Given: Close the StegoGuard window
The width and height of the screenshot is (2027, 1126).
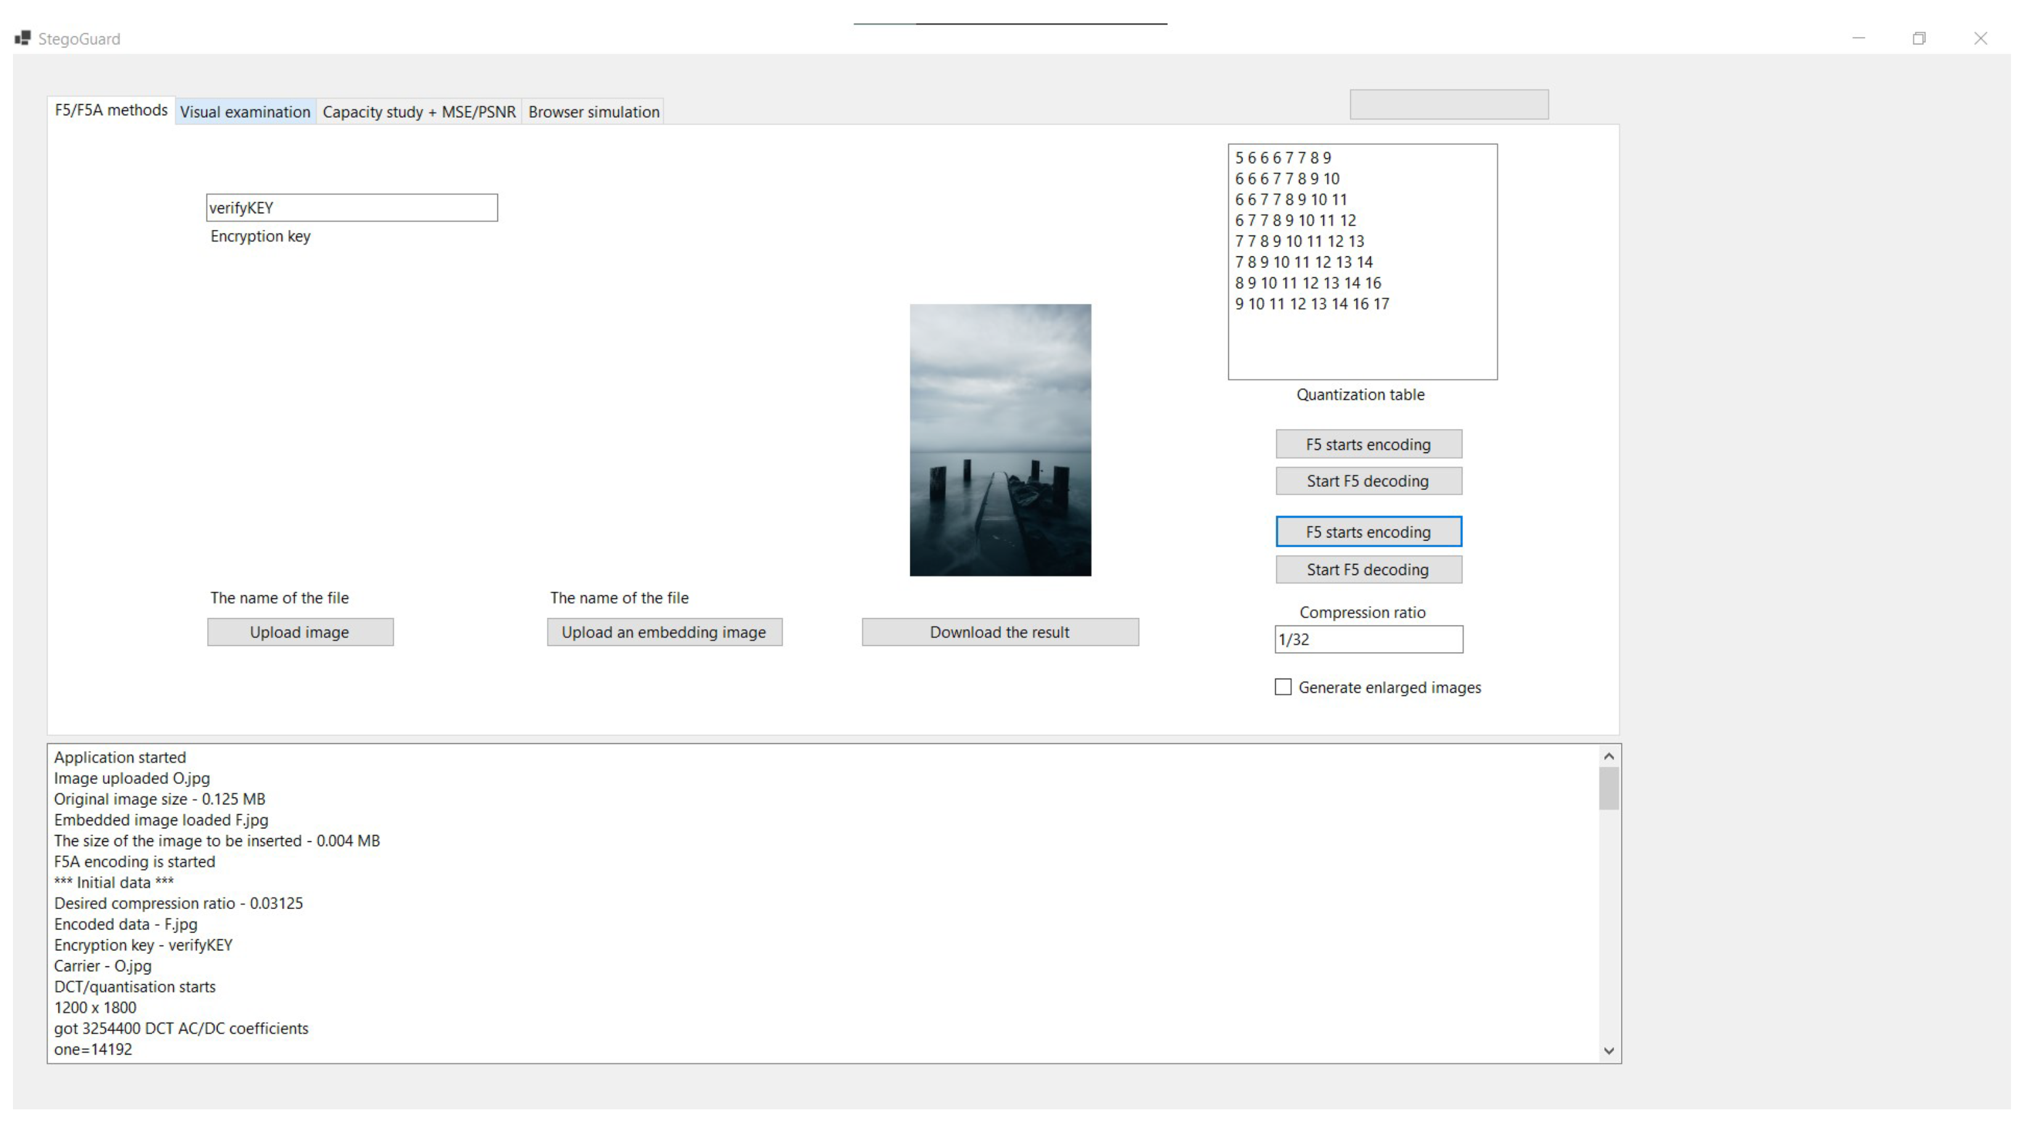Looking at the screenshot, I should tap(1981, 38).
